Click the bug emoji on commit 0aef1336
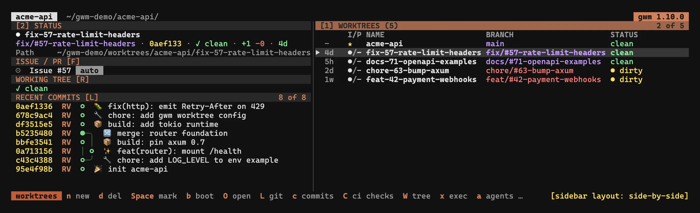Viewport: 700px width, 213px height. click(98, 106)
